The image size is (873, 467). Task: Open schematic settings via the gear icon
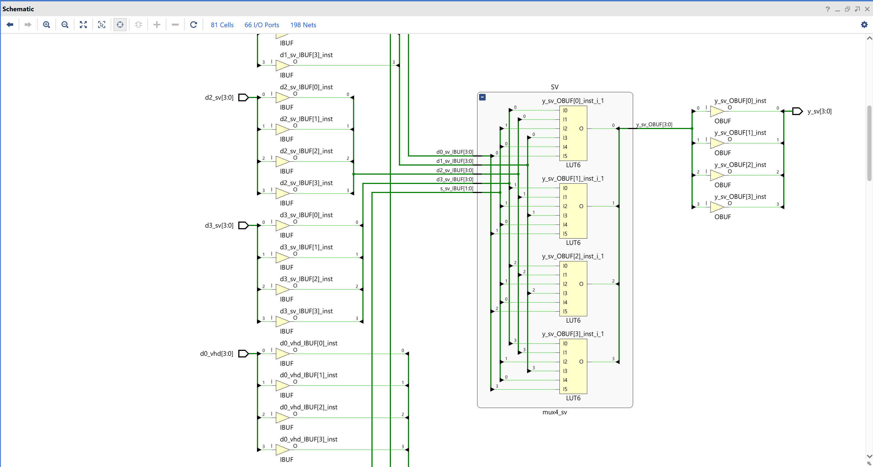click(x=864, y=24)
